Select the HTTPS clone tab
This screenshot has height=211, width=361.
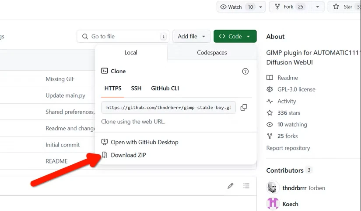pyautogui.click(x=113, y=88)
